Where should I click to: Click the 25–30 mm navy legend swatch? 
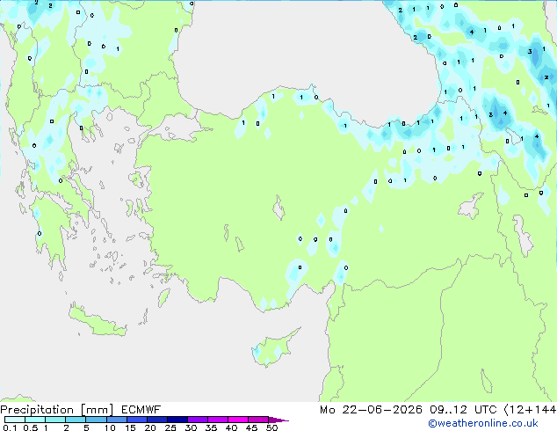coord(177,420)
